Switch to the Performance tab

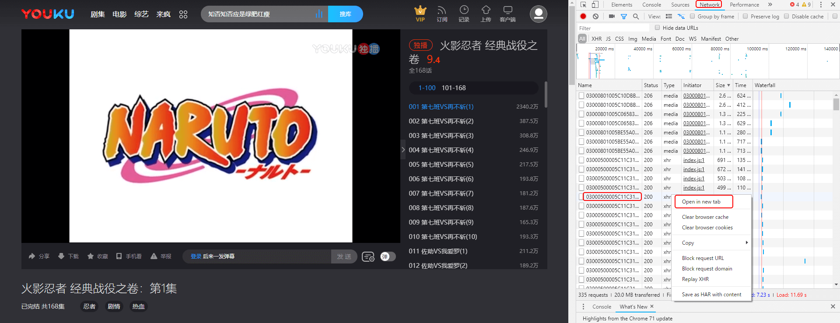(745, 5)
